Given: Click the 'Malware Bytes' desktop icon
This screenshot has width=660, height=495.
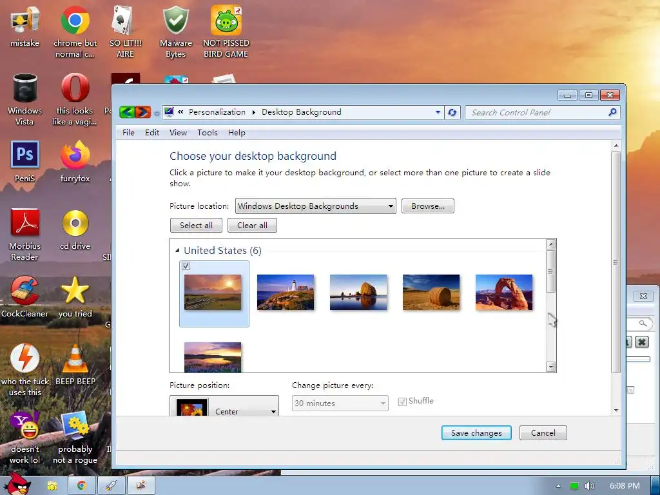Looking at the screenshot, I should pyautogui.click(x=175, y=32).
